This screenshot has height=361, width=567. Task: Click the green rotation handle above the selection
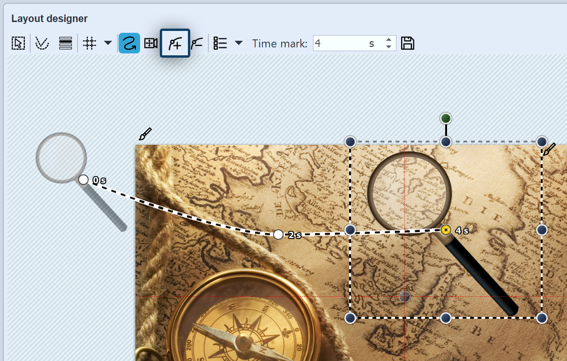point(445,118)
